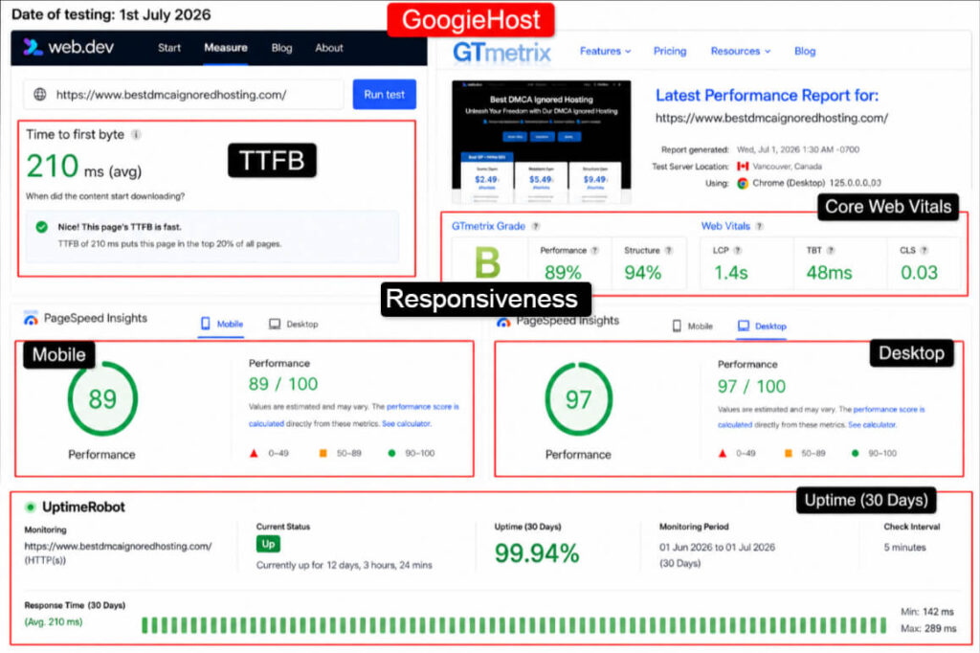Click the 89 performance gauge circle
Screen dimensions: 980x653
pyautogui.click(x=102, y=399)
